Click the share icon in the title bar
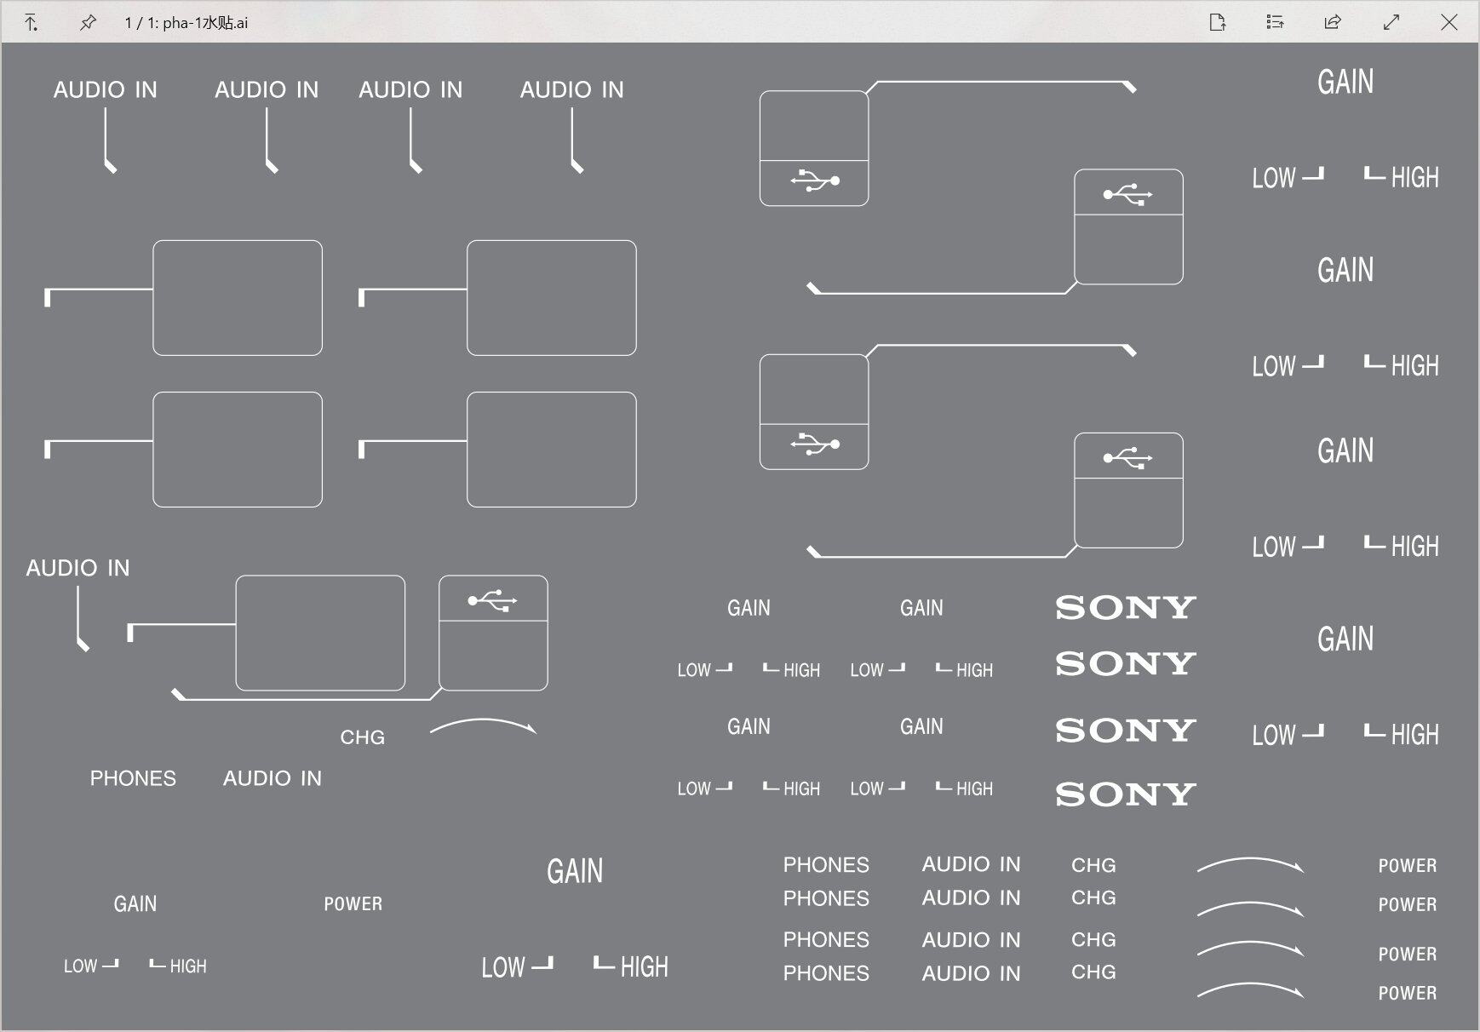Image resolution: width=1480 pixels, height=1032 pixels. pos(1333,23)
